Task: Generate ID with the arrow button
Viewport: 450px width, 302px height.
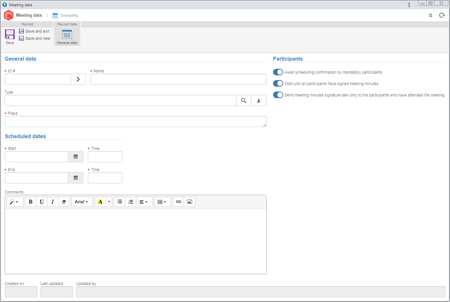Action: pos(78,80)
